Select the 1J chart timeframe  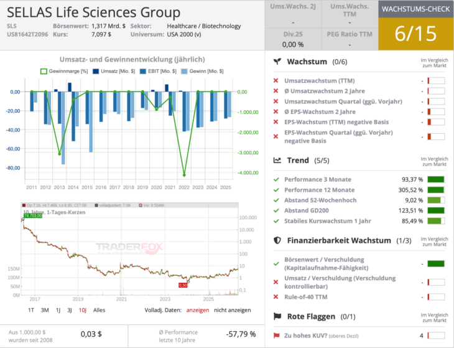pos(58,310)
